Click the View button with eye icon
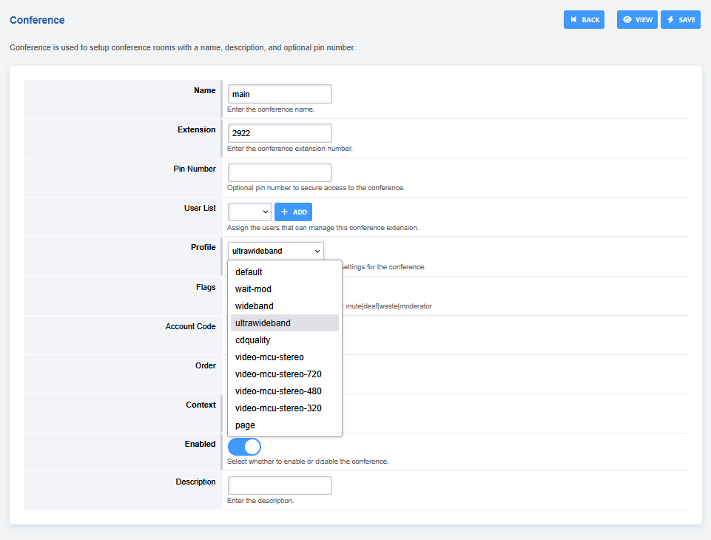 637,20
